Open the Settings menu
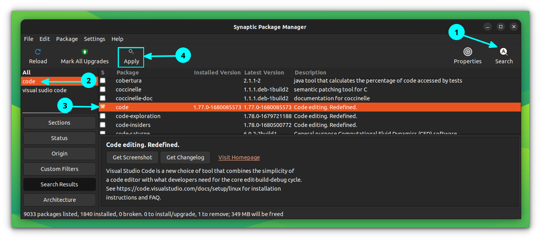 coord(94,39)
